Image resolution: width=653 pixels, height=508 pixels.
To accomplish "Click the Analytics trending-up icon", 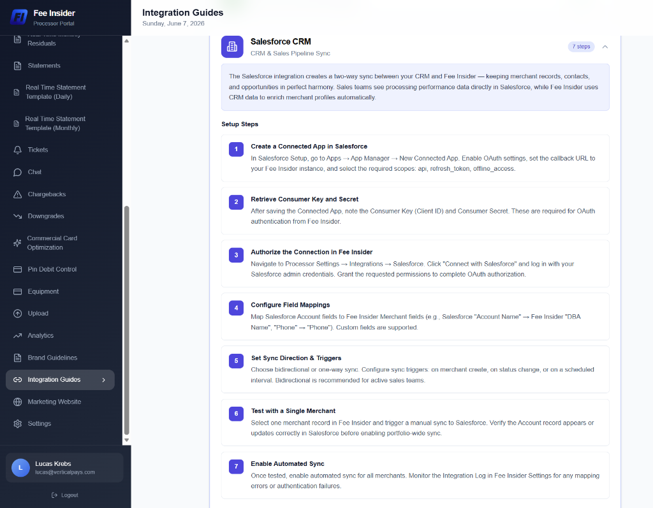I will point(17,336).
